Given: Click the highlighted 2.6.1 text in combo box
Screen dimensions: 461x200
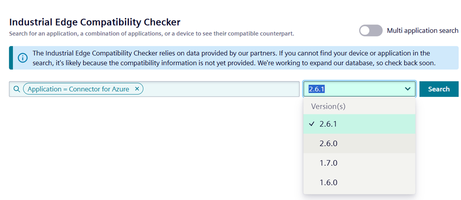Looking at the screenshot, I should click(316, 89).
